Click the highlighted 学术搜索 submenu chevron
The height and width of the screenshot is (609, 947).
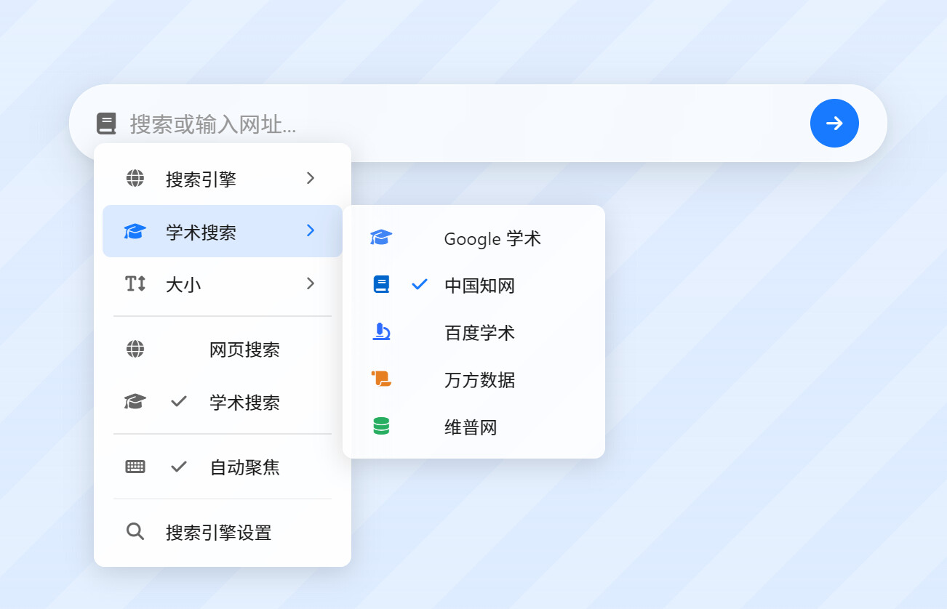tap(311, 230)
